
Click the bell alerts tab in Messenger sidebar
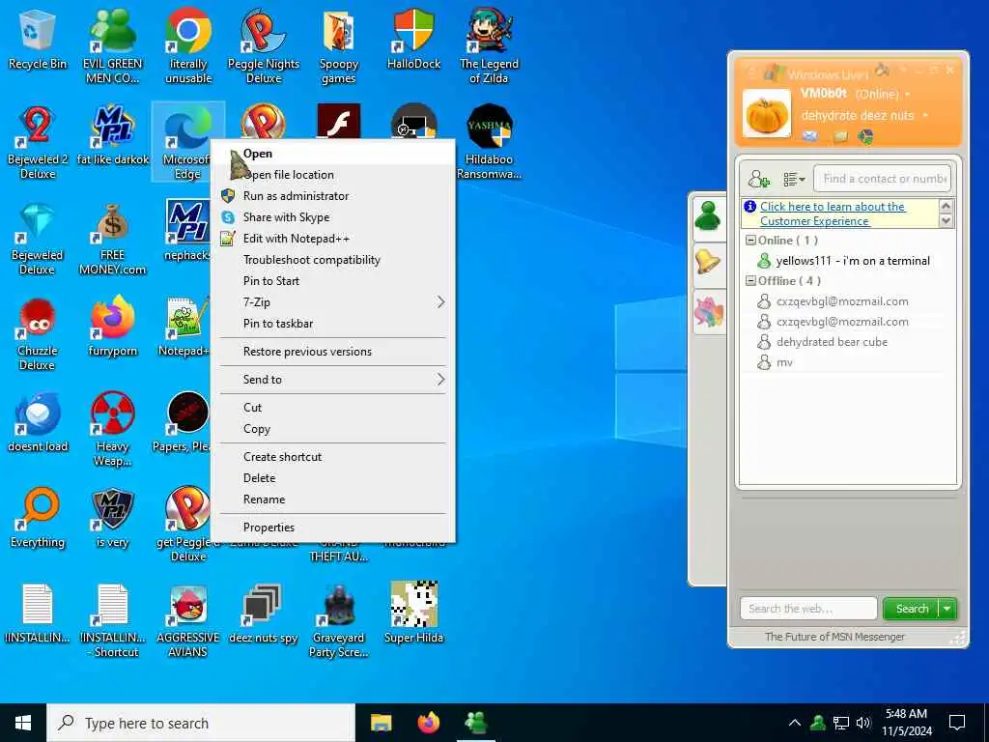coord(708,261)
